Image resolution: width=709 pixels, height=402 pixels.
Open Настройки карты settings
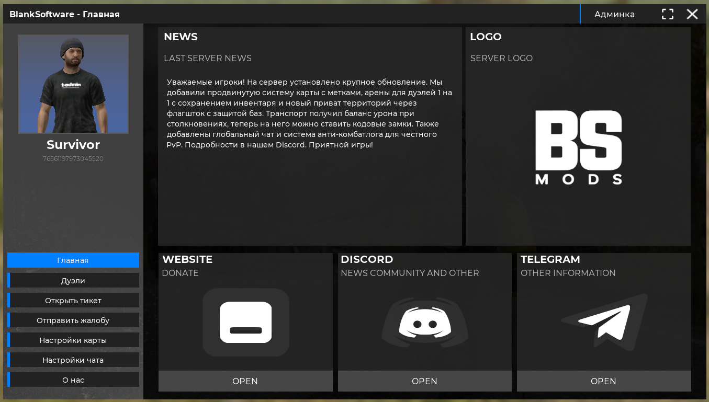tap(73, 340)
